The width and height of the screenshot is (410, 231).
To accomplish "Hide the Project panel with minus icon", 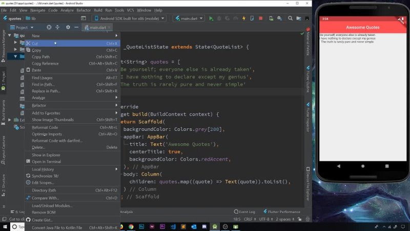I will [76, 27].
